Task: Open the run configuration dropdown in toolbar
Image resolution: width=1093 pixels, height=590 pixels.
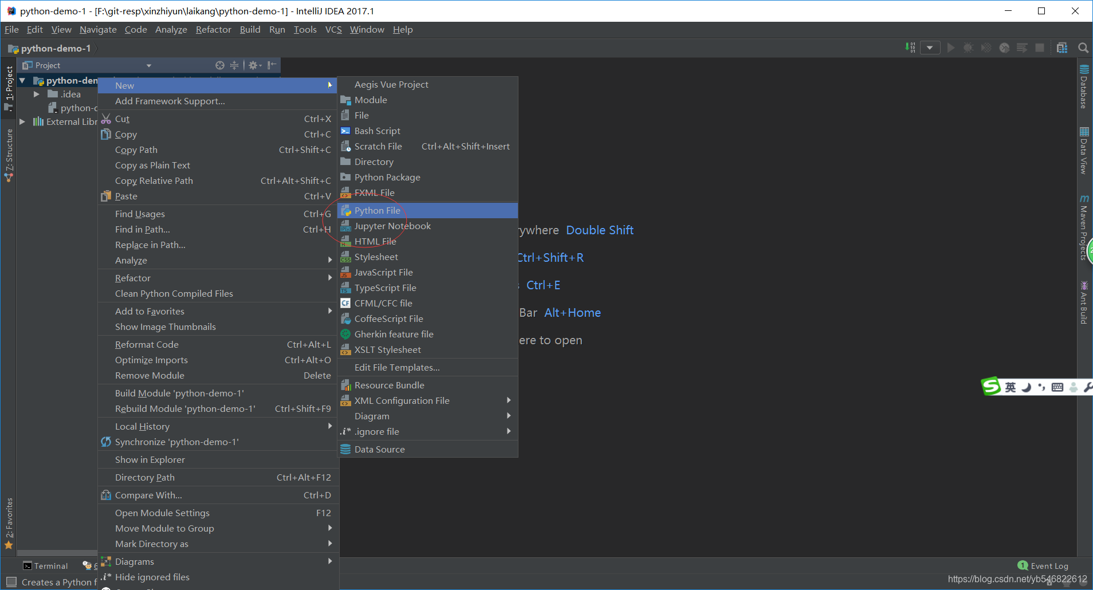Action: tap(930, 48)
